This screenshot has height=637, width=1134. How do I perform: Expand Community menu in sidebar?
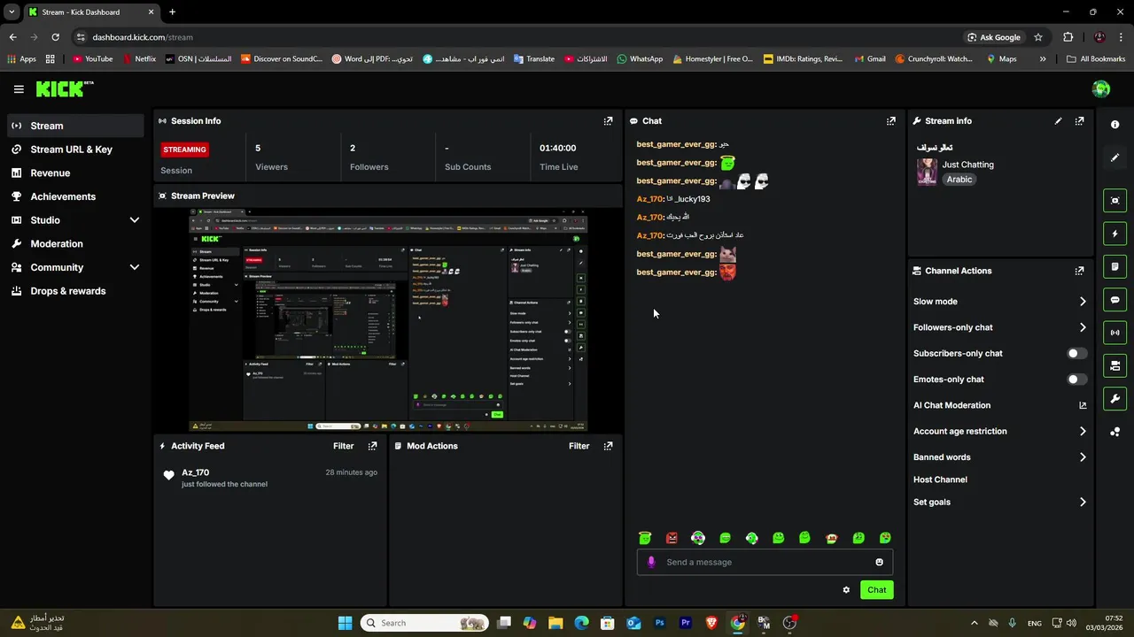coord(135,267)
